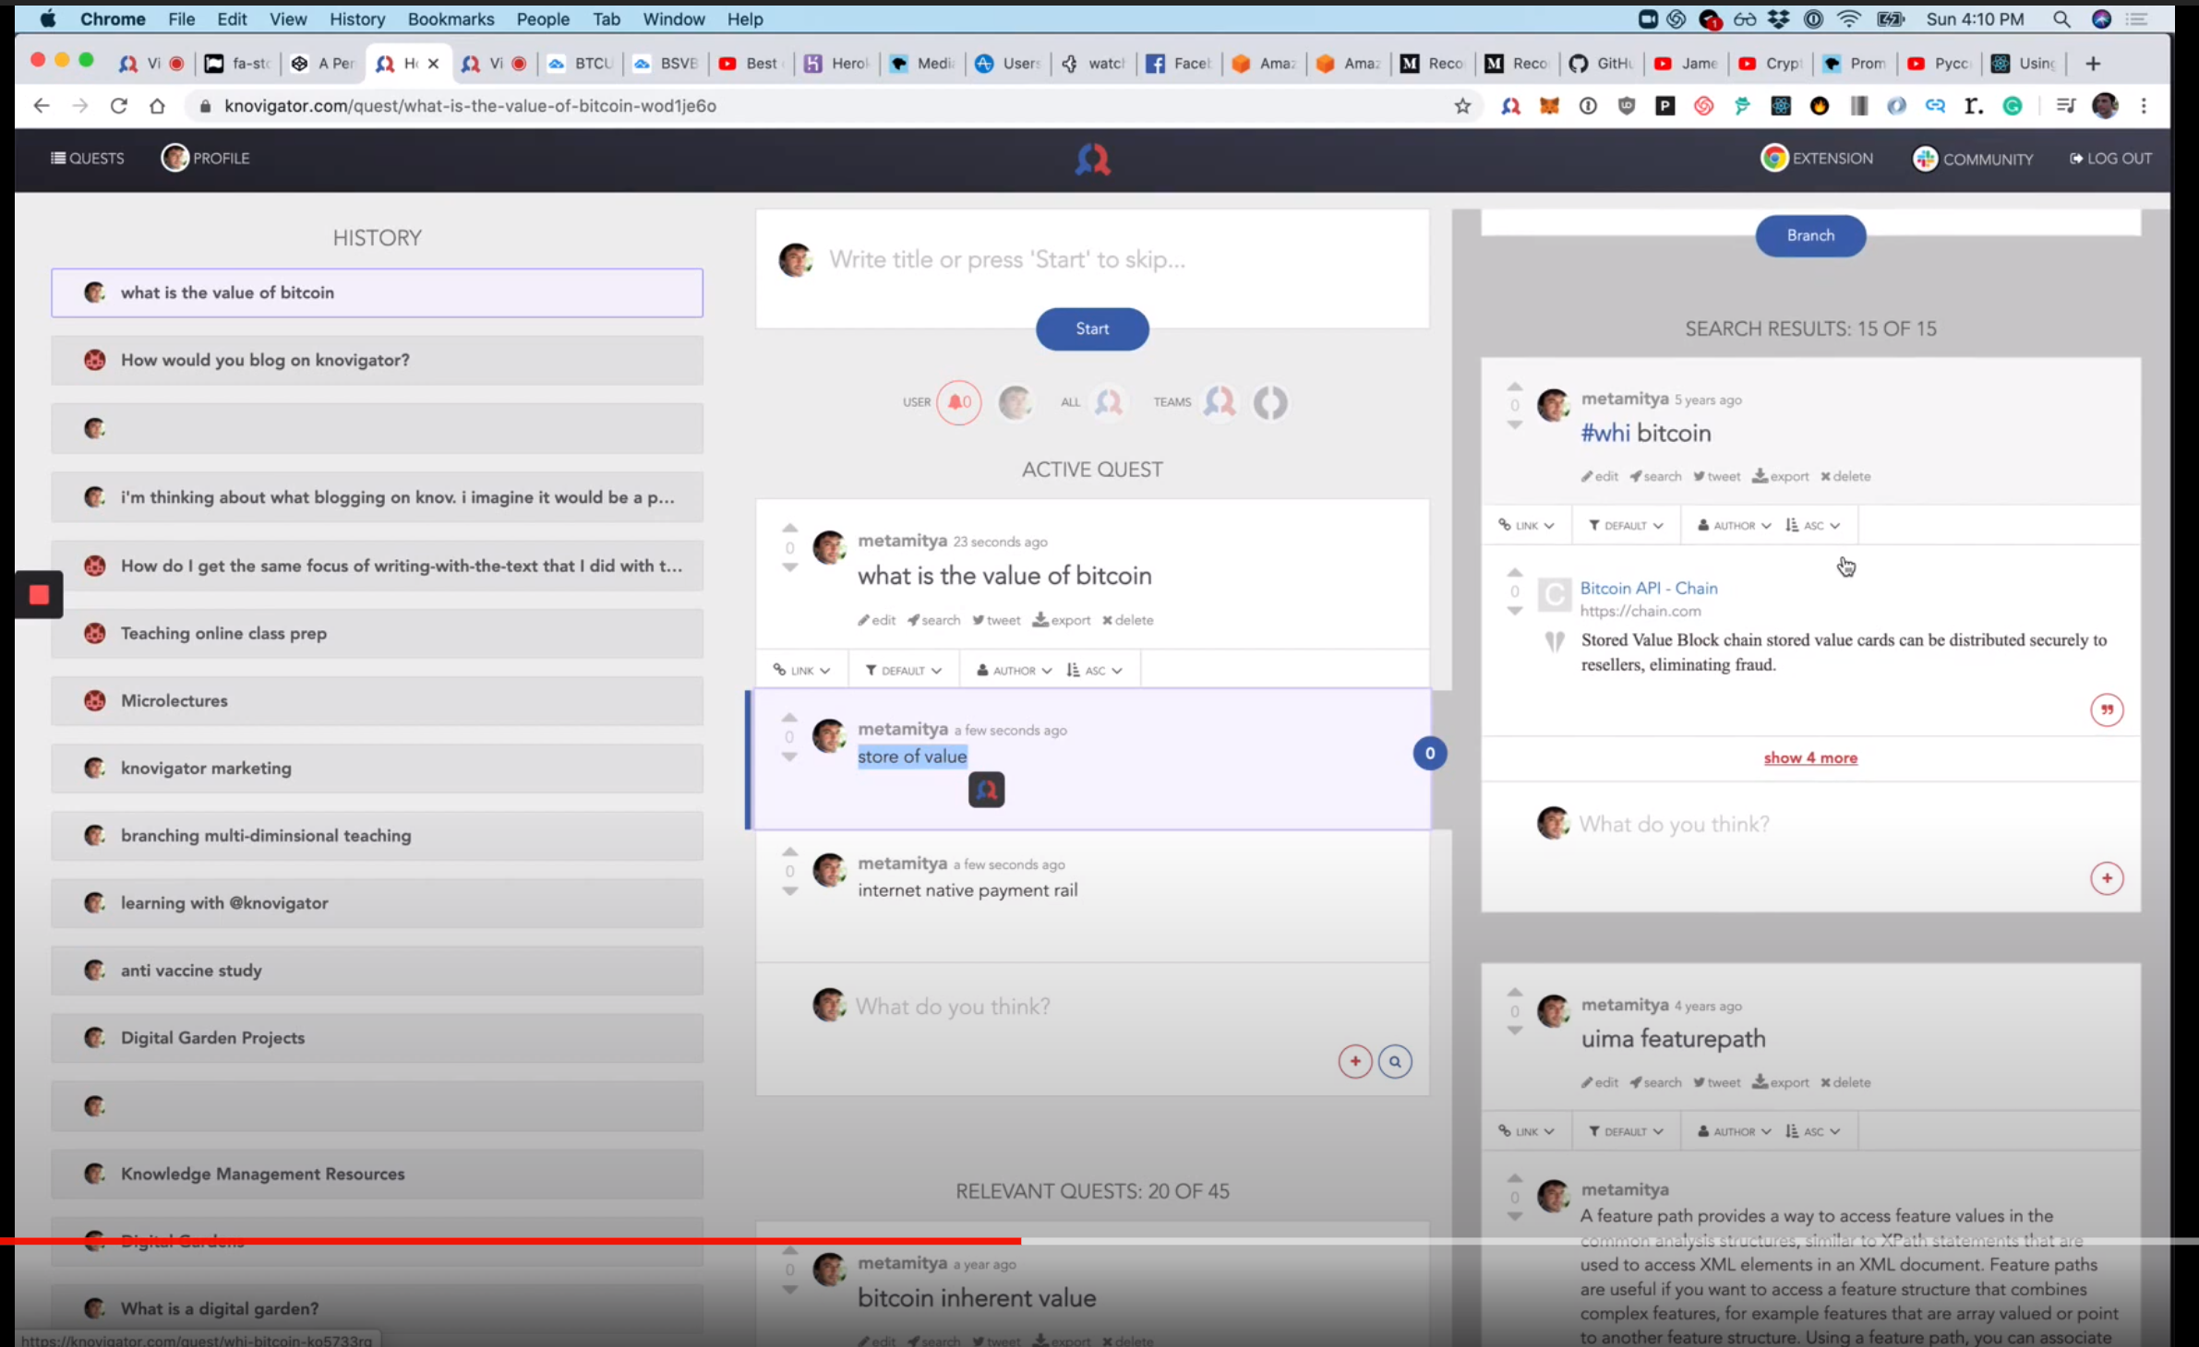Open the AUTHOR sort dropdown under '#whi bitcoin'
The height and width of the screenshot is (1347, 2199).
coord(1733,526)
